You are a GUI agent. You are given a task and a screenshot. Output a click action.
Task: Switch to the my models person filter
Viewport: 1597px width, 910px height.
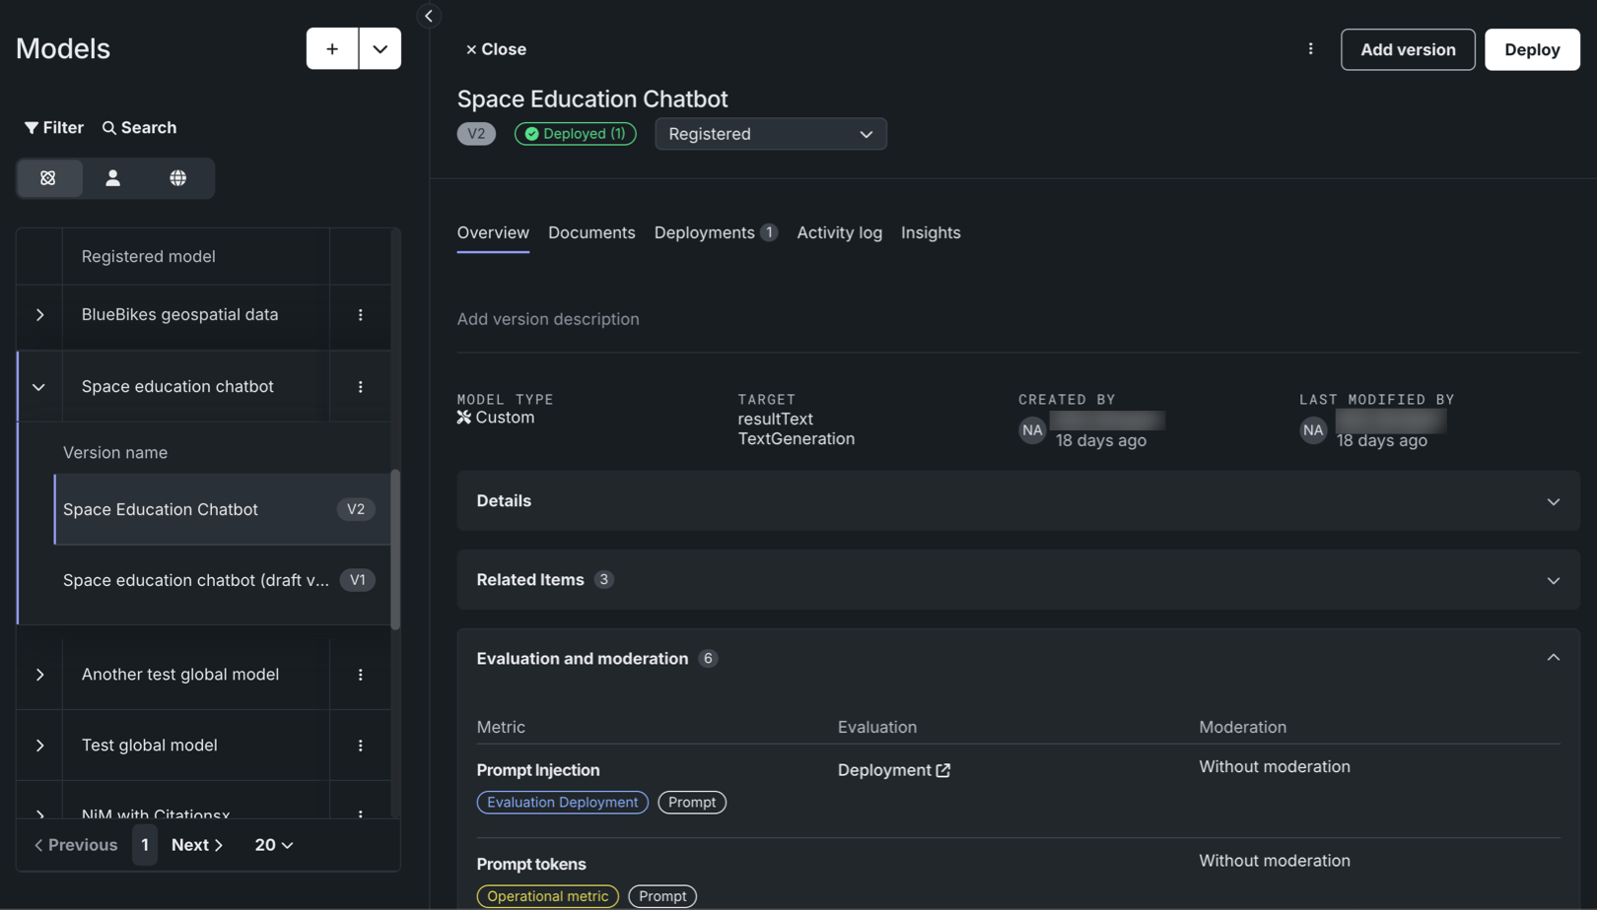pyautogui.click(x=113, y=178)
